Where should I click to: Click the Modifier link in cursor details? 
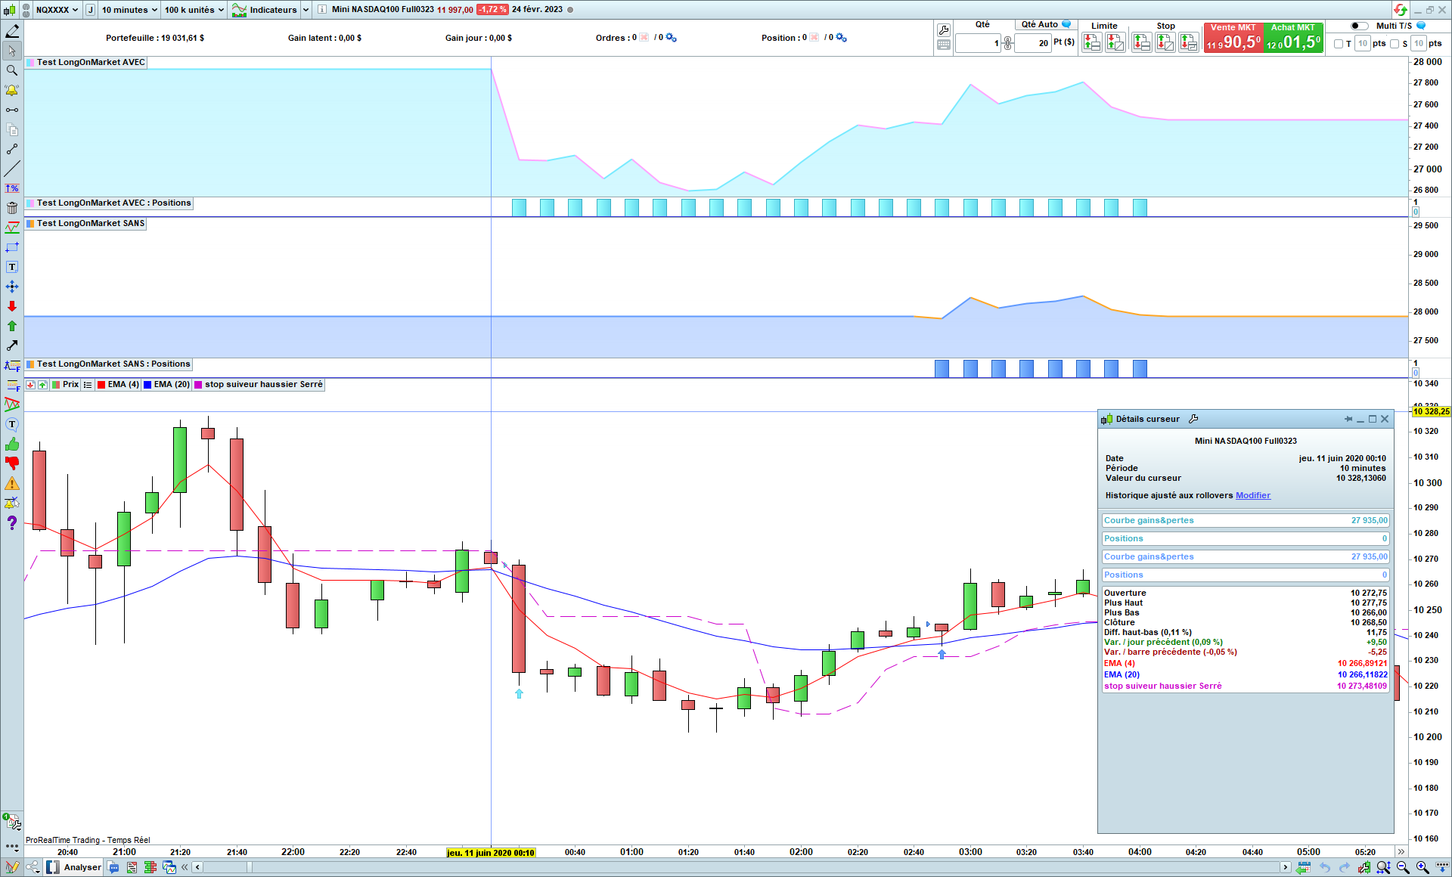1252,495
